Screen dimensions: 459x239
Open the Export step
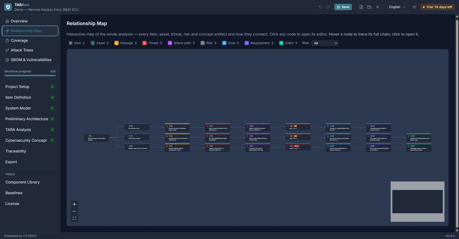[x=30, y=162]
